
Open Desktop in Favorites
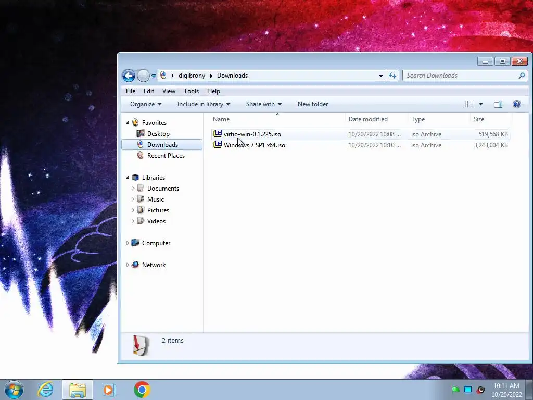158,134
